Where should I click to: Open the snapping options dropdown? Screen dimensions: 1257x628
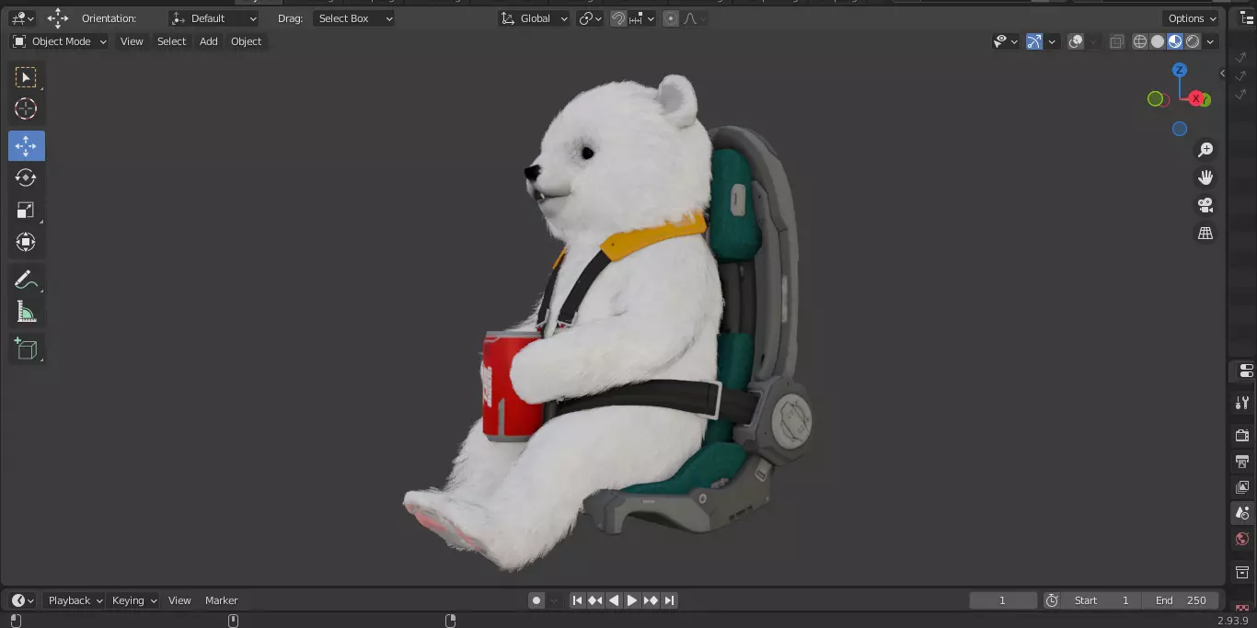pyautogui.click(x=641, y=18)
